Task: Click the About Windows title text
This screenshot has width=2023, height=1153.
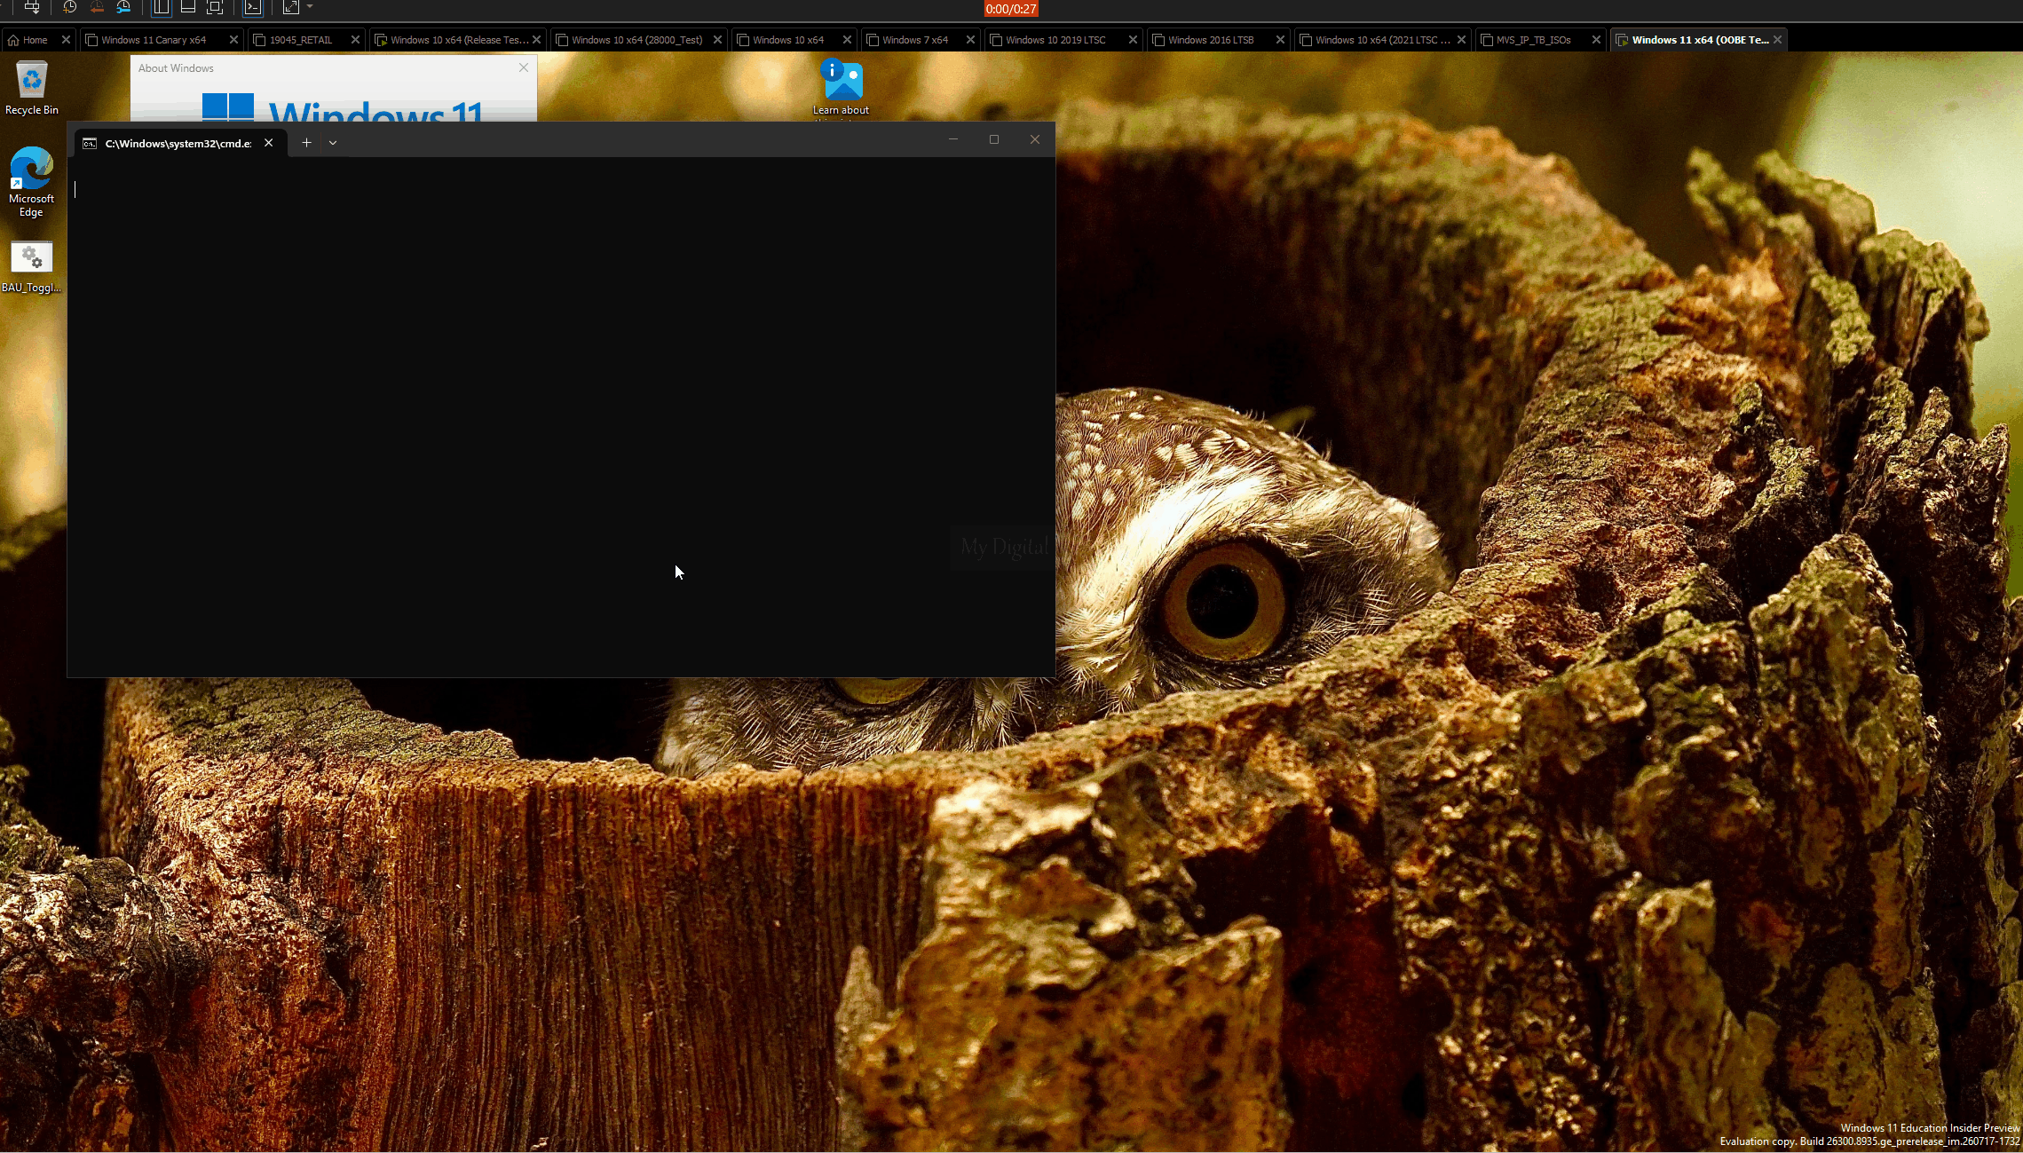Action: click(176, 68)
